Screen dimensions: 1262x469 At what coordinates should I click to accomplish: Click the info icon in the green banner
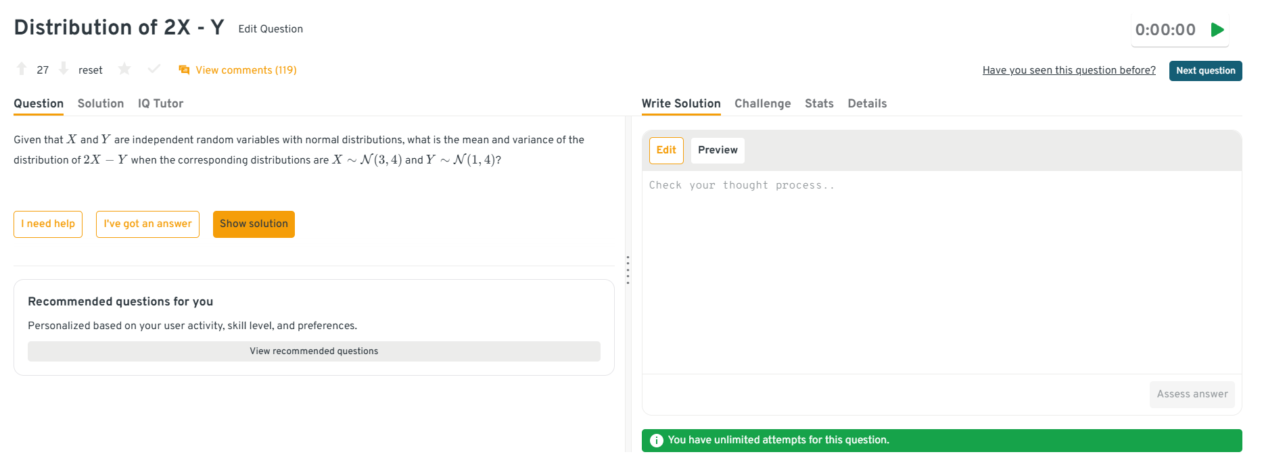click(656, 441)
